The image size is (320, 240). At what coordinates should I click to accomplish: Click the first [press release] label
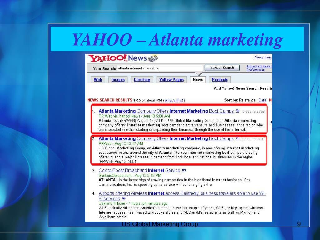click(253, 112)
